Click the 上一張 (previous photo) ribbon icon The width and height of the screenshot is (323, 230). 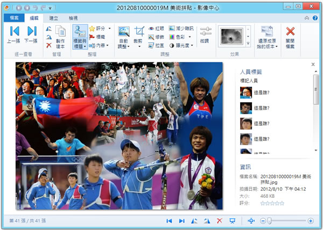pyautogui.click(x=15, y=34)
